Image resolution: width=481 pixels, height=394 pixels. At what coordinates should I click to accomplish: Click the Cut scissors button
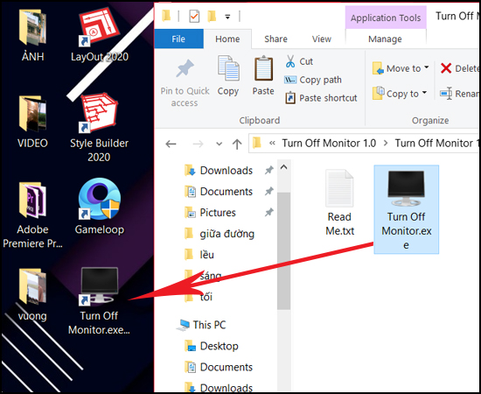pos(299,61)
